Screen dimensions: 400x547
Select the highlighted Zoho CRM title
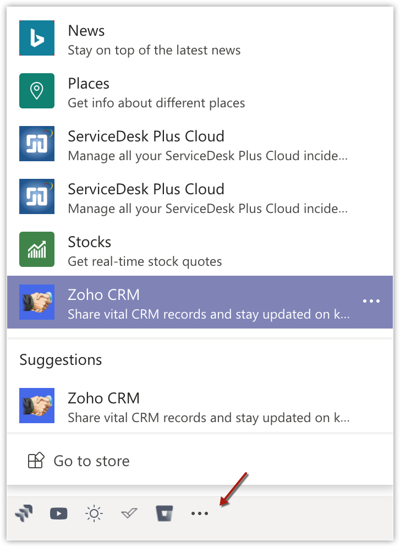coord(103,295)
